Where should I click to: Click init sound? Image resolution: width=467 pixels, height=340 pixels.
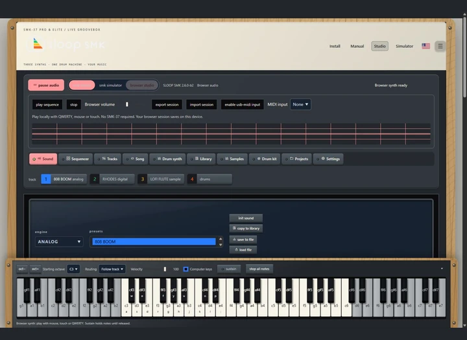[246, 218]
